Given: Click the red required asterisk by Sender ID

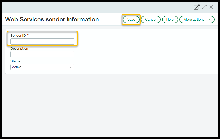Looking at the screenshot, I should (28, 35).
